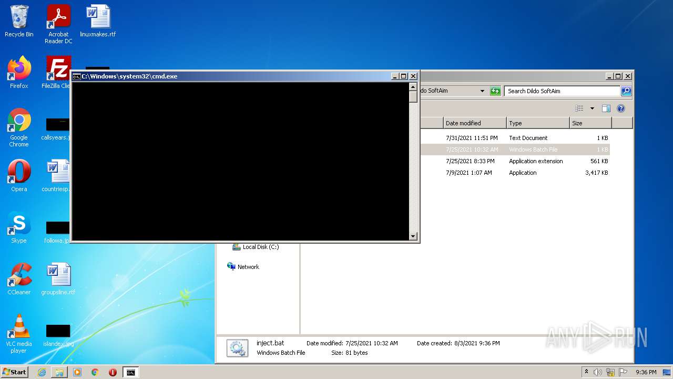Image resolution: width=673 pixels, height=379 pixels.
Task: Click the Change your view icon
Action: pos(579,108)
